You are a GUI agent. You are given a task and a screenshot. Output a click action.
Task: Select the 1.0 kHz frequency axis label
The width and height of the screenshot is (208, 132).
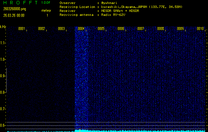coord(3,59)
